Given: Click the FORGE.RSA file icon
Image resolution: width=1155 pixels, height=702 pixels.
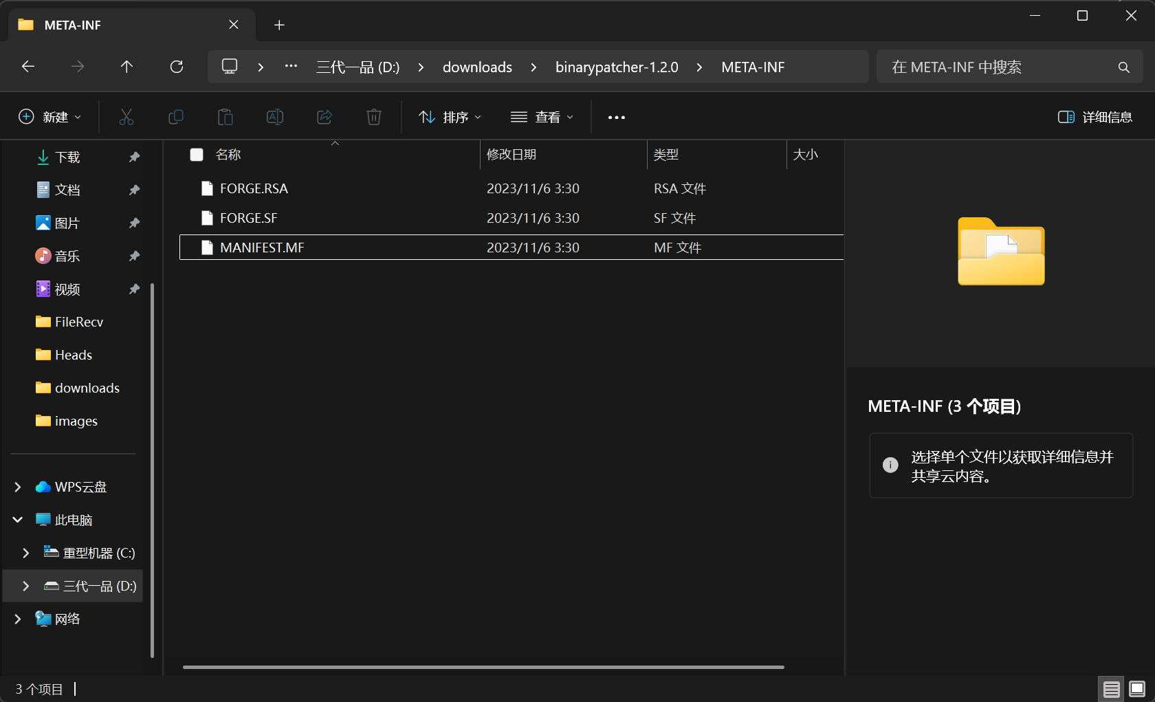Looking at the screenshot, I should pyautogui.click(x=207, y=188).
